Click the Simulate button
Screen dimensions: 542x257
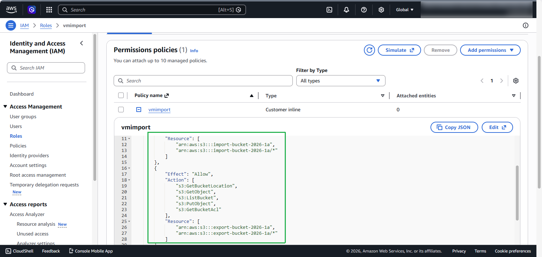pyautogui.click(x=399, y=50)
